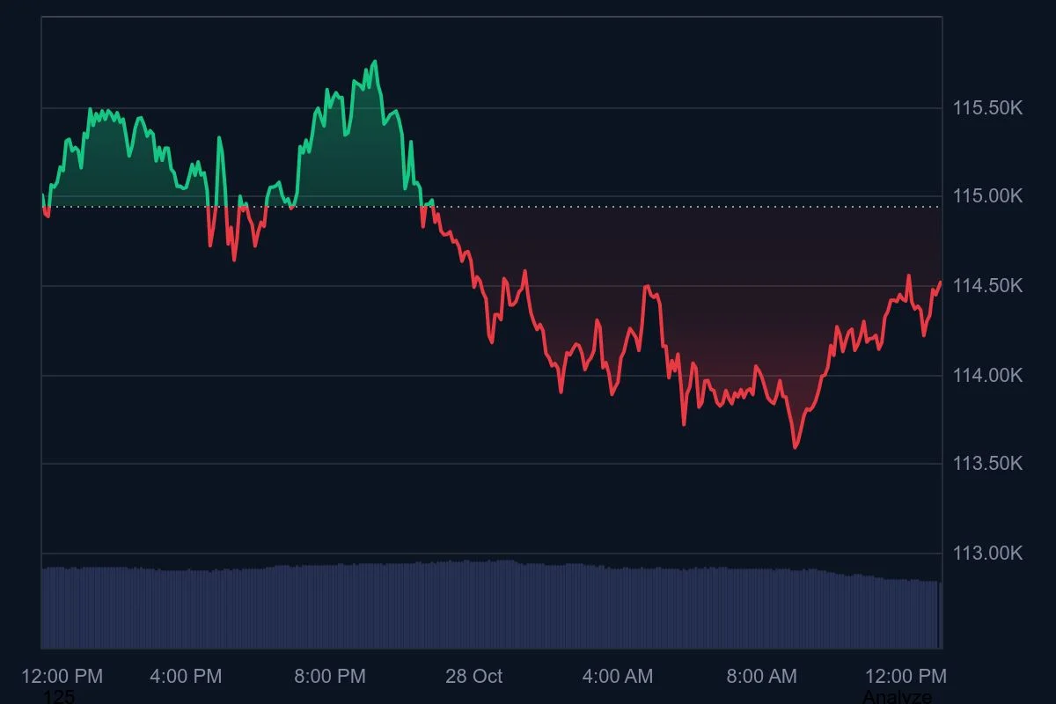The image size is (1056, 704).
Task: Click the 8:00 PM time axis label
Action: [330, 677]
